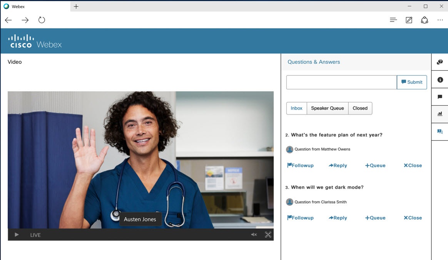Click the question input field

click(x=341, y=82)
